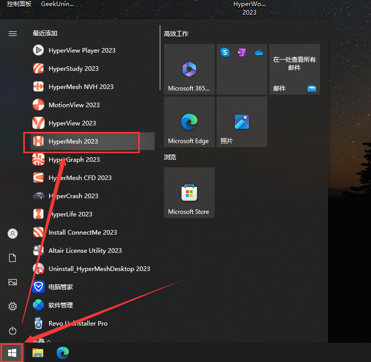The image size is (371, 362).
Task: Open the Power options menu
Action: click(13, 331)
